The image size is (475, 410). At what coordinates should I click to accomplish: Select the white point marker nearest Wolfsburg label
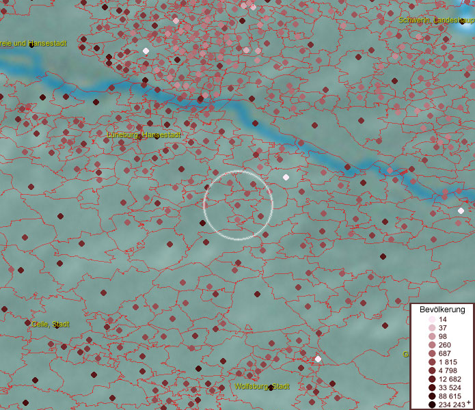click(x=318, y=359)
